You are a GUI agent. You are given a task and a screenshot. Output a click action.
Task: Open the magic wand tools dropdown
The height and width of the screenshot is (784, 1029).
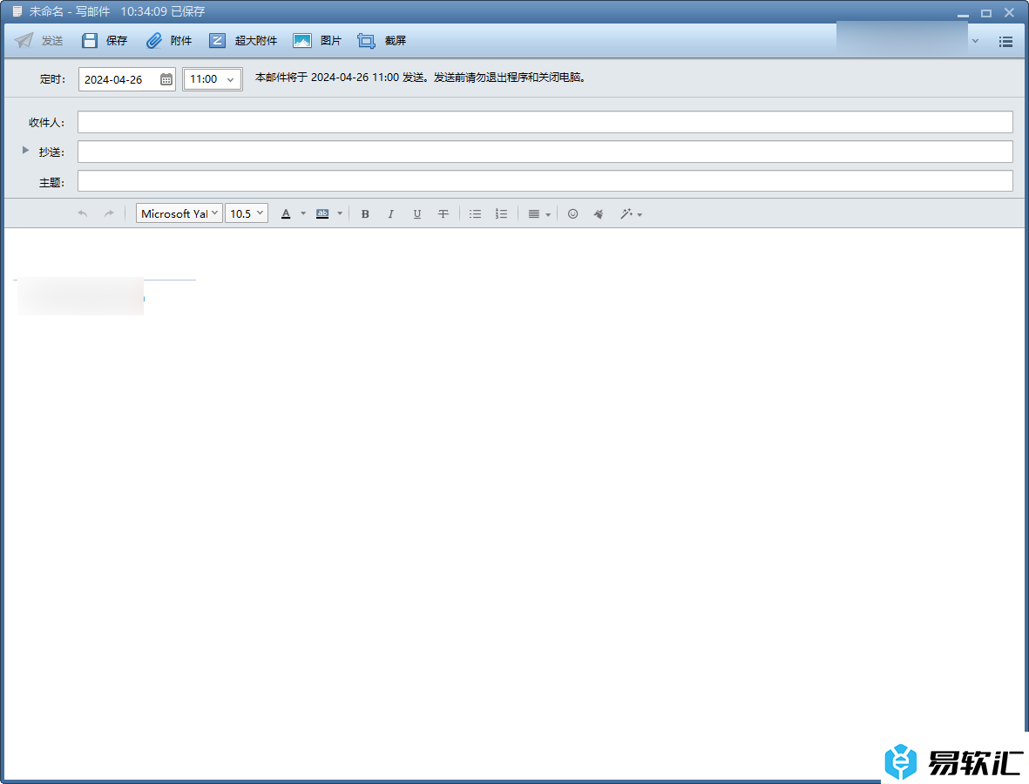631,214
